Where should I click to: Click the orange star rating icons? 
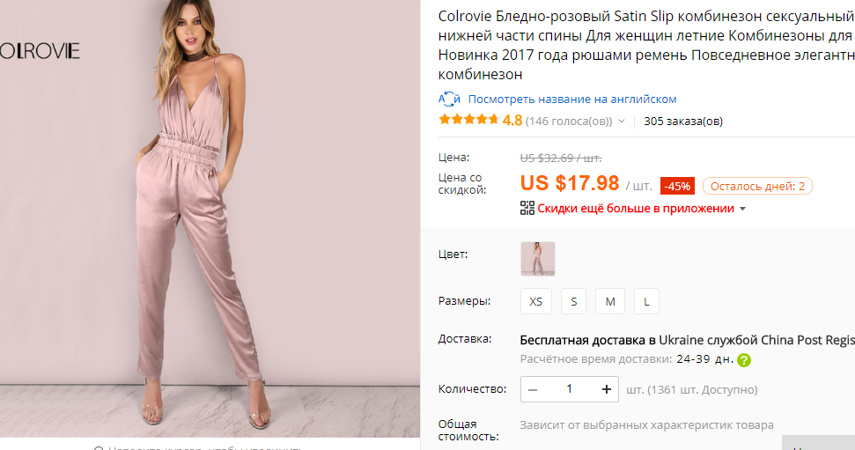point(468,121)
